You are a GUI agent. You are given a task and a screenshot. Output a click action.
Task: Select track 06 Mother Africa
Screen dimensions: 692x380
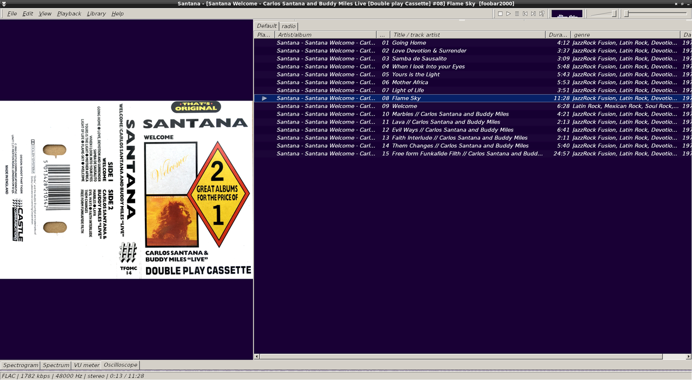(473, 82)
